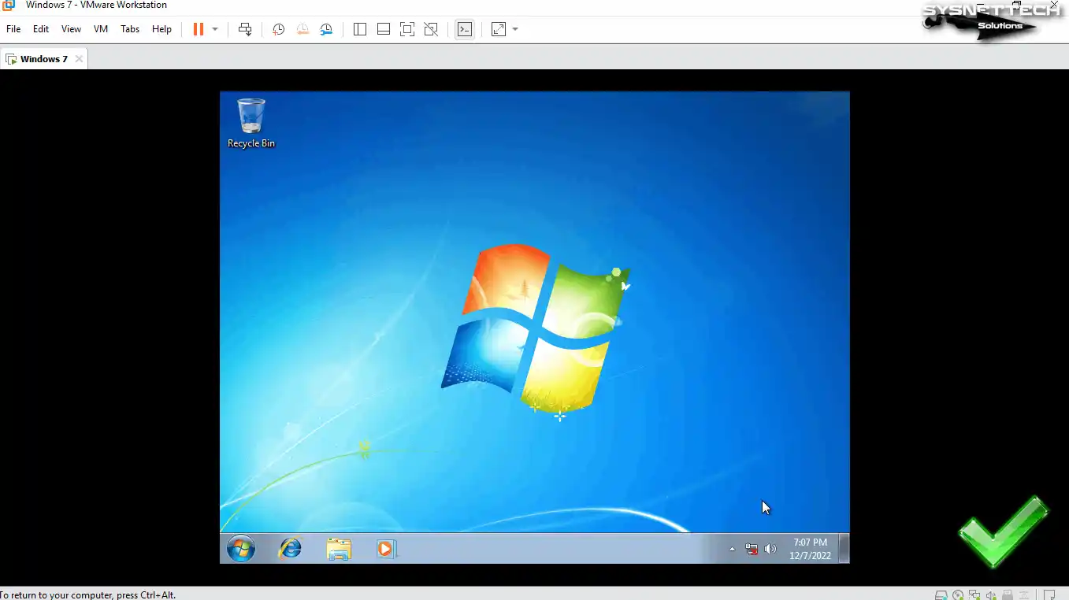
Task: Switch to Unity mode
Action: (x=431, y=29)
